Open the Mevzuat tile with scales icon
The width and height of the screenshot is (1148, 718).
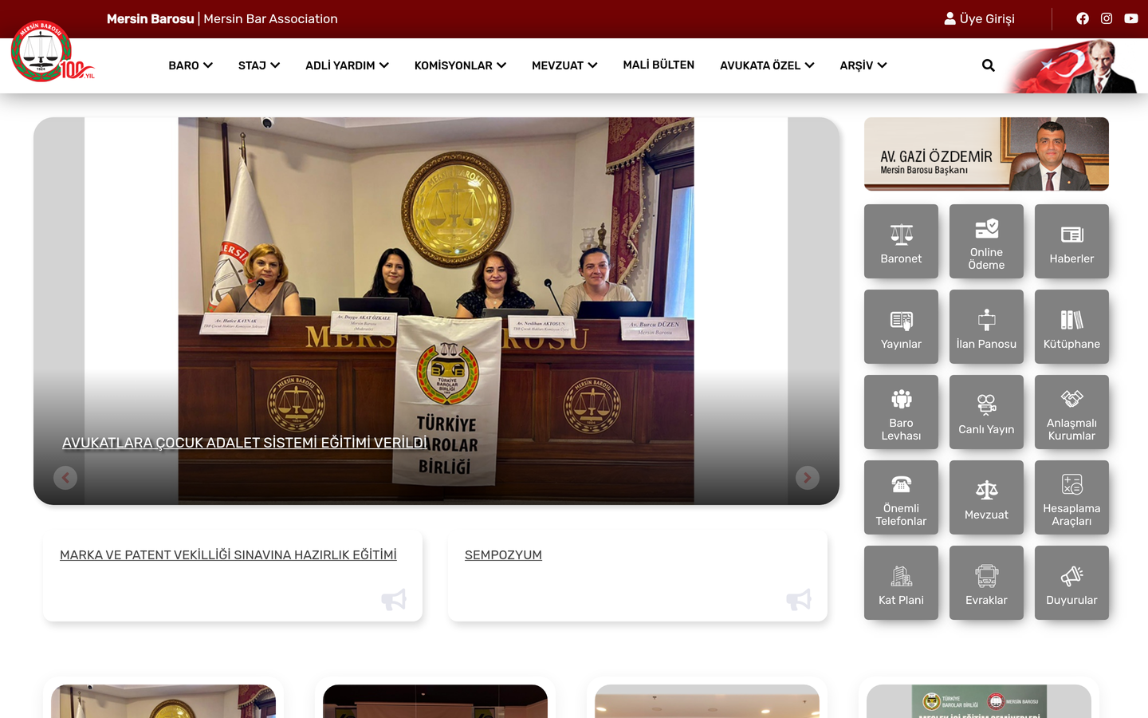pos(986,497)
